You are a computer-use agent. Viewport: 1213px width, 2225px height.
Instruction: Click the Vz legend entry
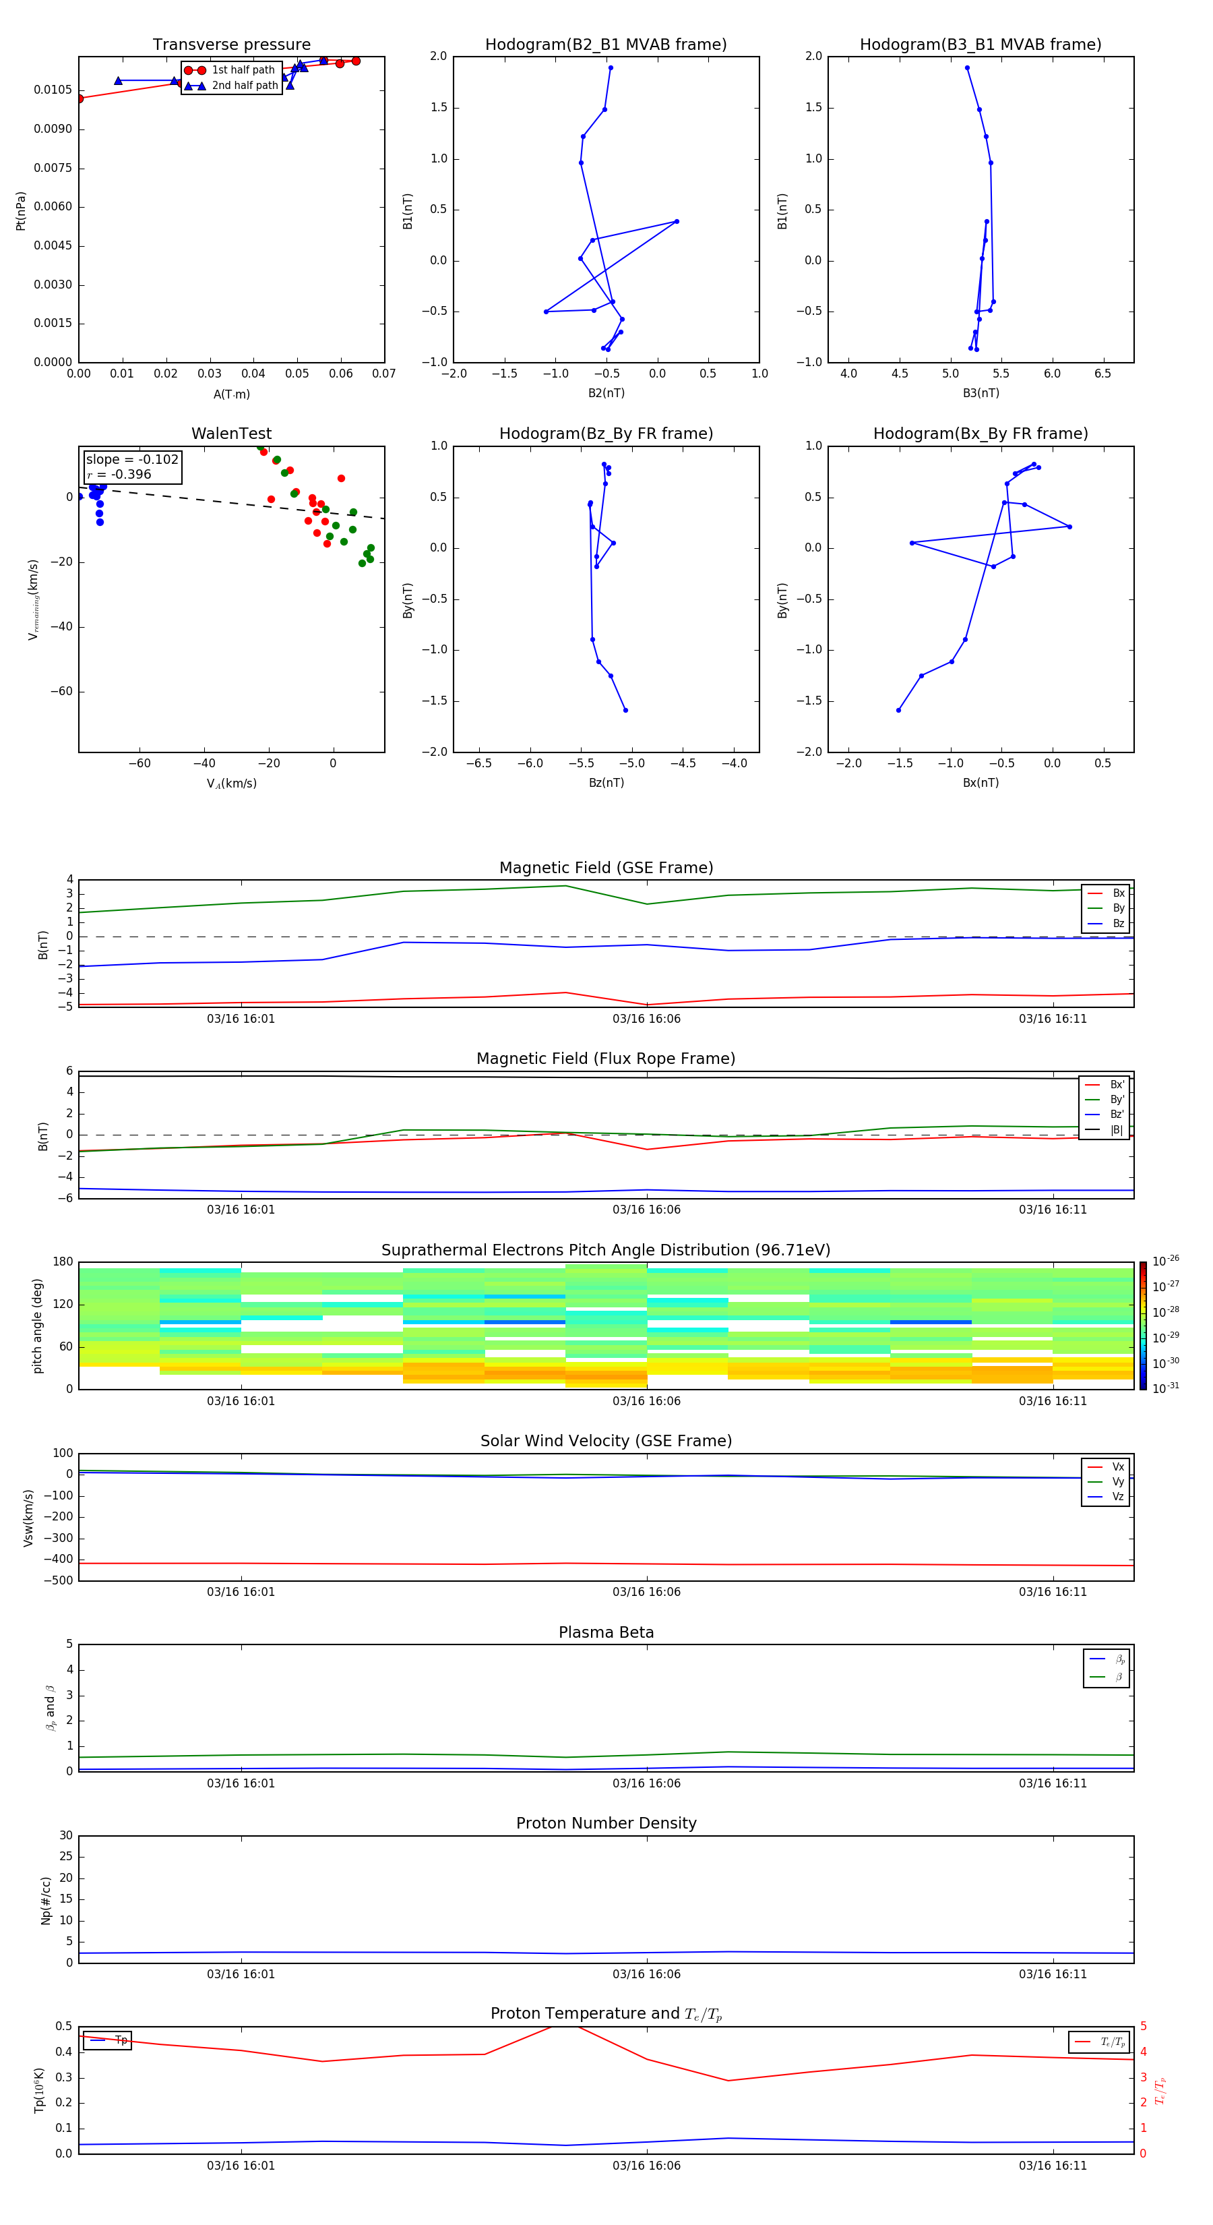pos(1106,1497)
